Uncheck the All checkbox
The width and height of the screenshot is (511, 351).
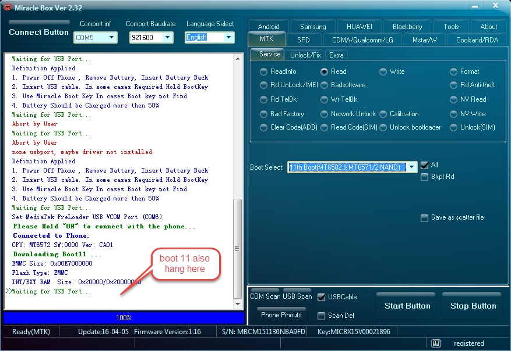click(424, 166)
